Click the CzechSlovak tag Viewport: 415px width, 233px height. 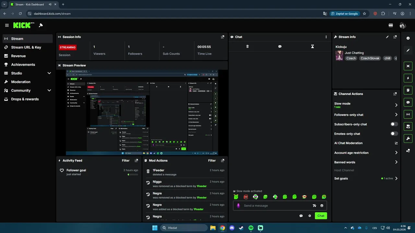tap(370, 58)
